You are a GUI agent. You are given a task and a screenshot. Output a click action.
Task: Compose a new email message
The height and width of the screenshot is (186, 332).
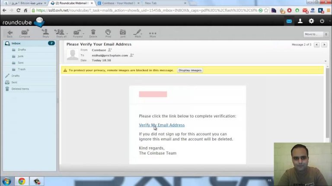(x=25, y=34)
